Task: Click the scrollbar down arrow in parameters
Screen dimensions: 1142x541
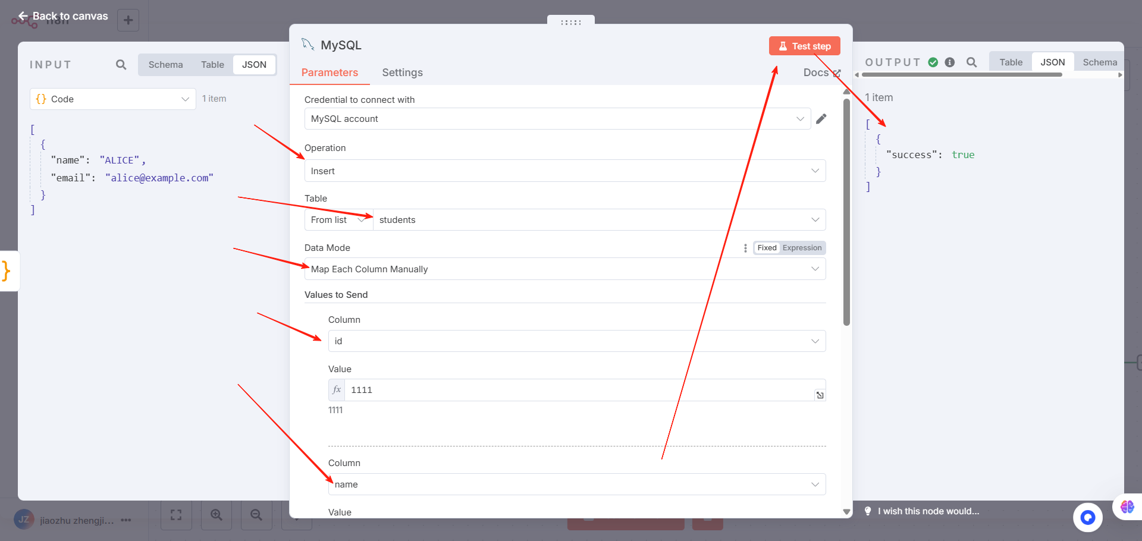Action: pyautogui.click(x=846, y=512)
